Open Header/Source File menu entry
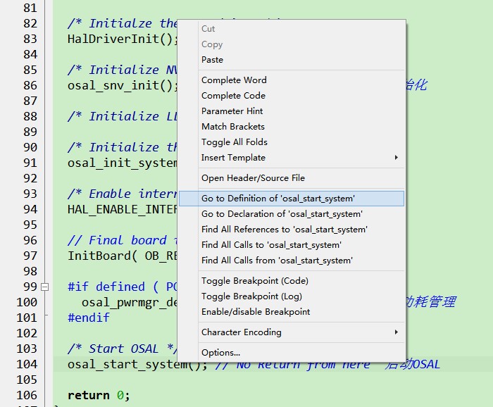This screenshot has width=493, height=407. [x=292, y=178]
